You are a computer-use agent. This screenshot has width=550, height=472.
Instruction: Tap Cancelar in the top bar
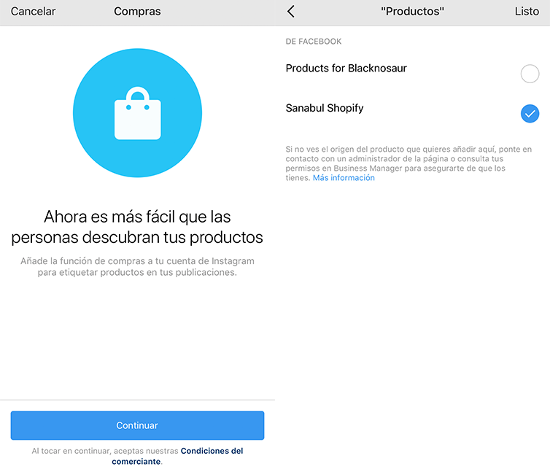tap(33, 11)
